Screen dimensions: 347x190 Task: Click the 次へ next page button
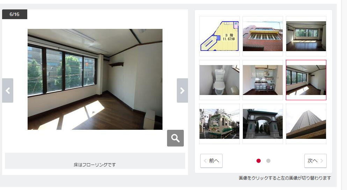[315, 161]
